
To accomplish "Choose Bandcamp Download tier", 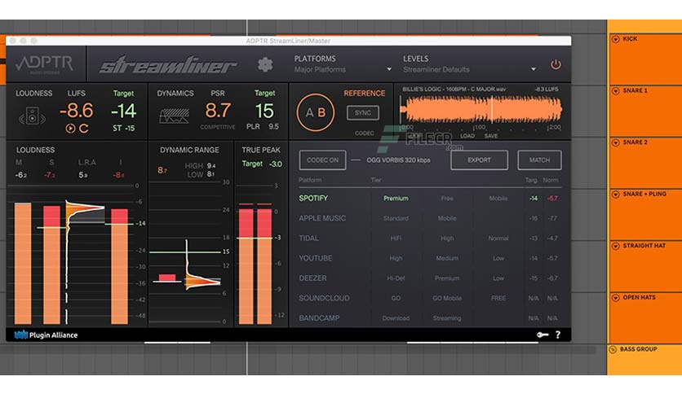I will coord(396,318).
